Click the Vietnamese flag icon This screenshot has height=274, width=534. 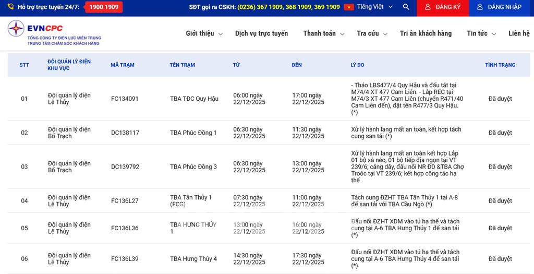pyautogui.click(x=349, y=7)
